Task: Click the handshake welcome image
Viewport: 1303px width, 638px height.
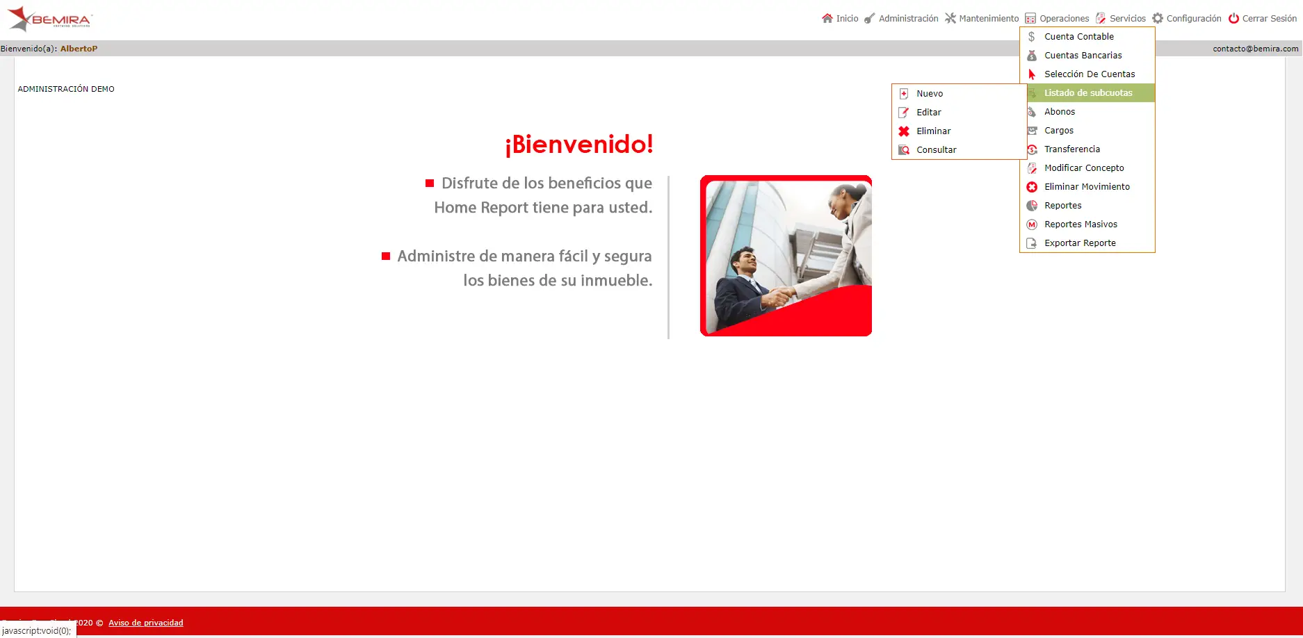Action: [786, 256]
